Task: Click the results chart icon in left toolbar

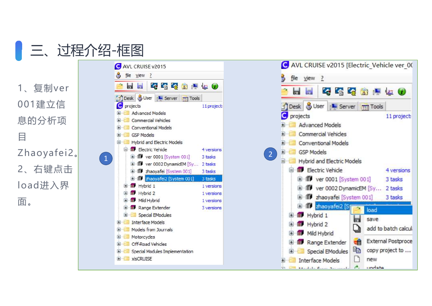Action: pos(205,86)
